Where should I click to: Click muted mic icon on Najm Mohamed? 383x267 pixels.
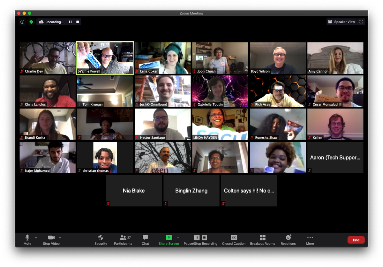click(22, 171)
